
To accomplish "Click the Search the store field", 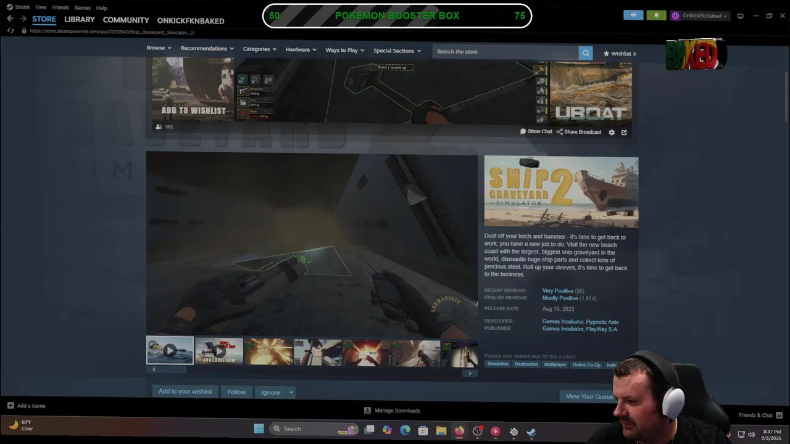I will click(505, 52).
